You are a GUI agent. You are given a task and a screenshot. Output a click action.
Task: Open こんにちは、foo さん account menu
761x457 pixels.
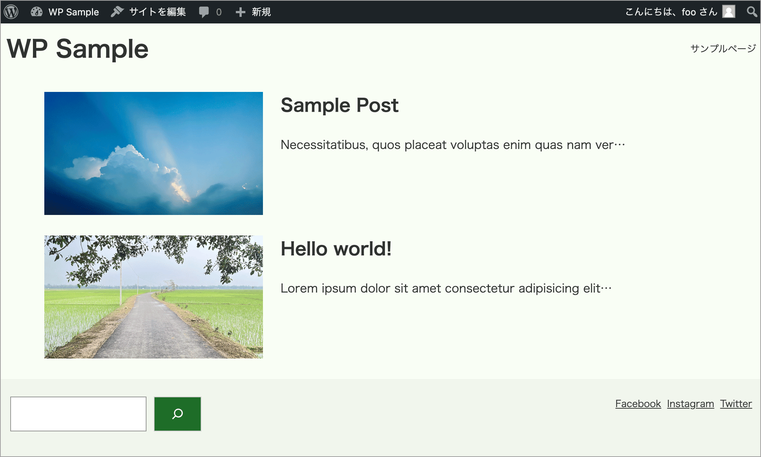coord(671,12)
